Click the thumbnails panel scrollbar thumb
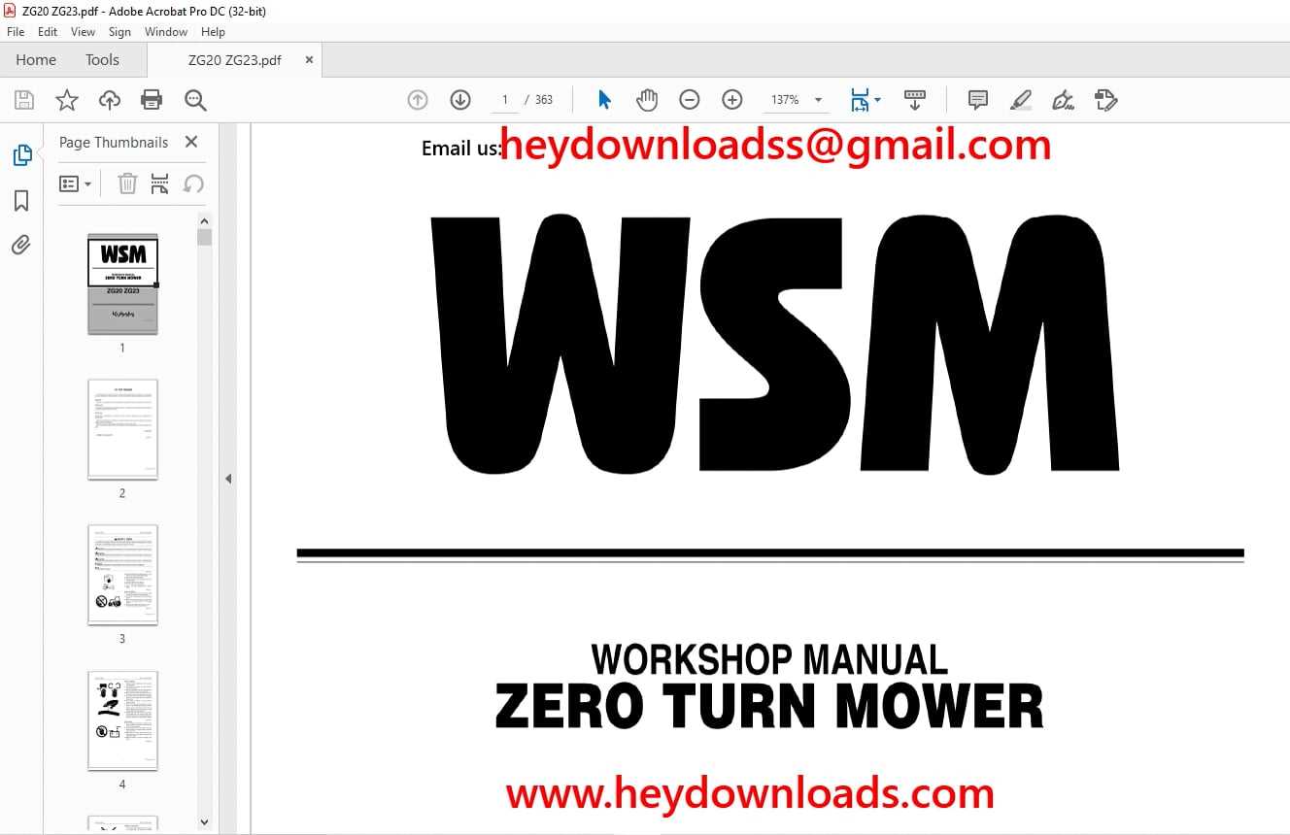The width and height of the screenshot is (1290, 835). tap(204, 237)
